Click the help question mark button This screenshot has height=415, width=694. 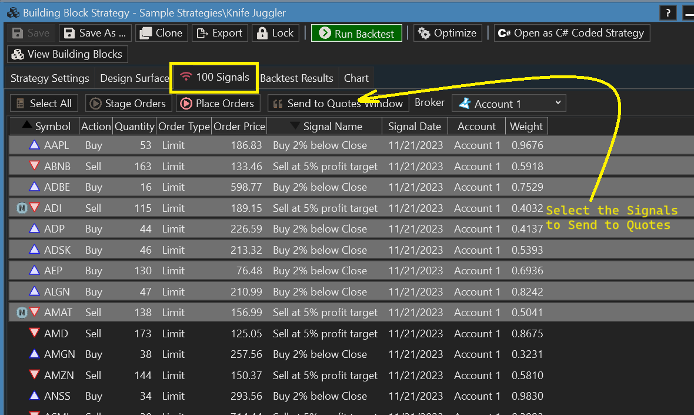(667, 12)
